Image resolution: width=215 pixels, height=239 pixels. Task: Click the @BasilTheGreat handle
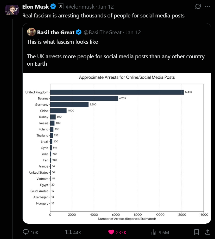pos(103,33)
